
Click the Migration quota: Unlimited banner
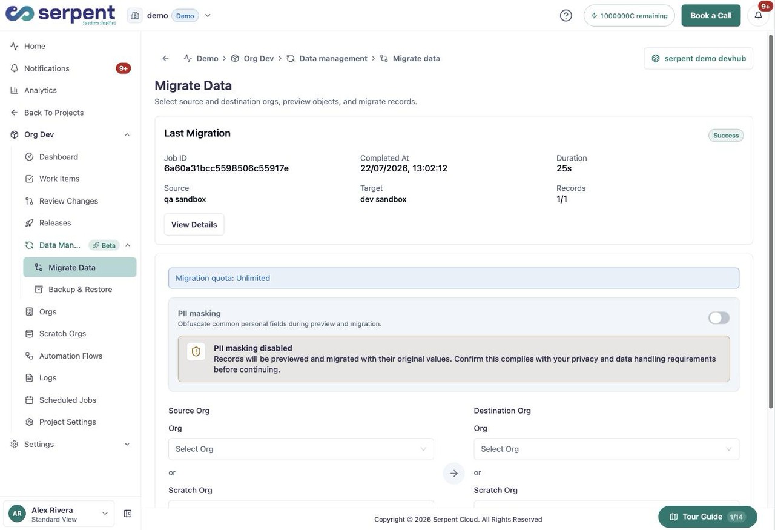tap(453, 279)
